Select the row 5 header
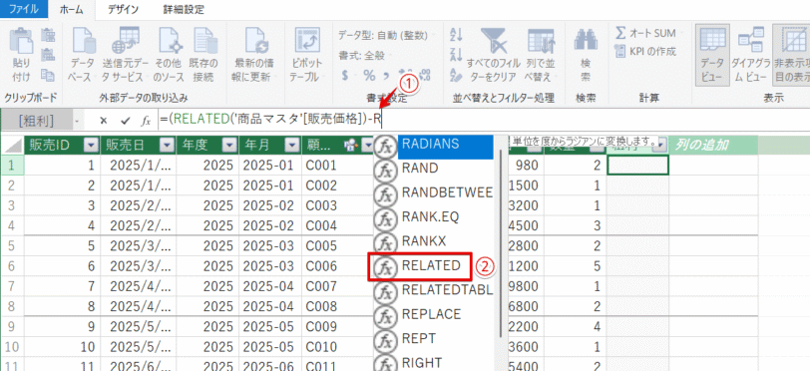Screen dimensions: 810x371 pyautogui.click(x=12, y=246)
